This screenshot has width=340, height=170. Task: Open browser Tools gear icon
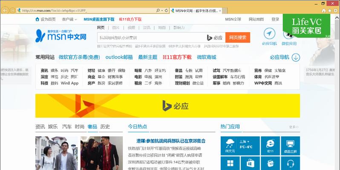click(335, 11)
